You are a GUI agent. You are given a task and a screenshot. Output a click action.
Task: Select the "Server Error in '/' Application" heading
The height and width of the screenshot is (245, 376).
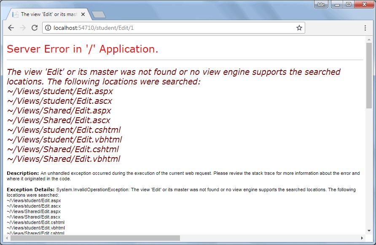(82, 49)
